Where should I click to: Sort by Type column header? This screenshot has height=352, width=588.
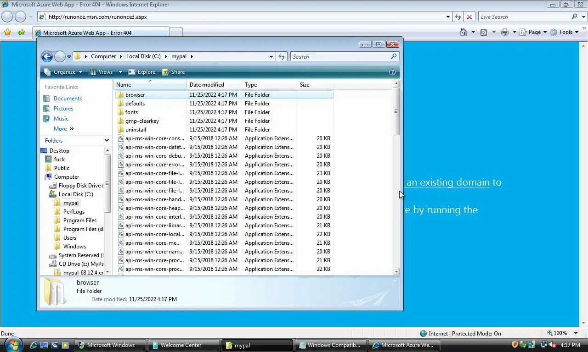(269, 85)
